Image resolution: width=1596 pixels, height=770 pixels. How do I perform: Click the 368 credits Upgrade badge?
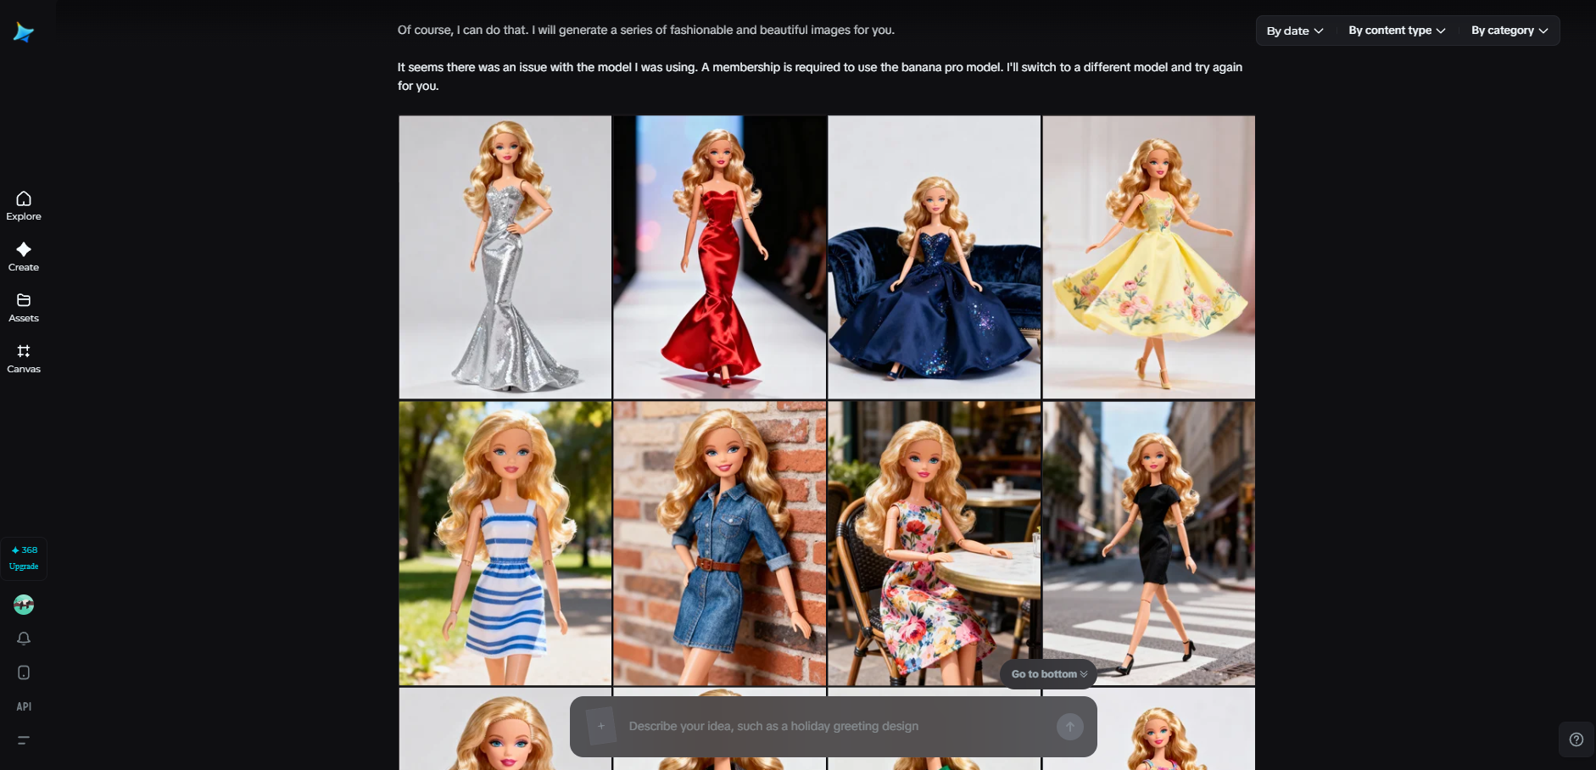(24, 558)
